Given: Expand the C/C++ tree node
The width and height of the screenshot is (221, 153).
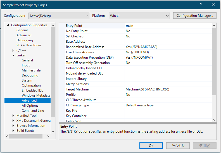Looking at the screenshot, I should tap(13, 50).
